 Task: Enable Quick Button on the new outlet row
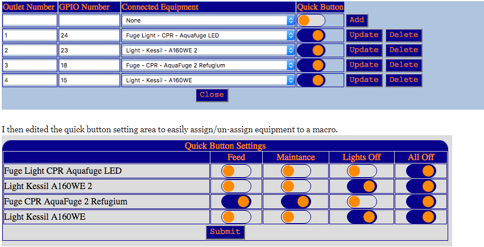[x=311, y=20]
